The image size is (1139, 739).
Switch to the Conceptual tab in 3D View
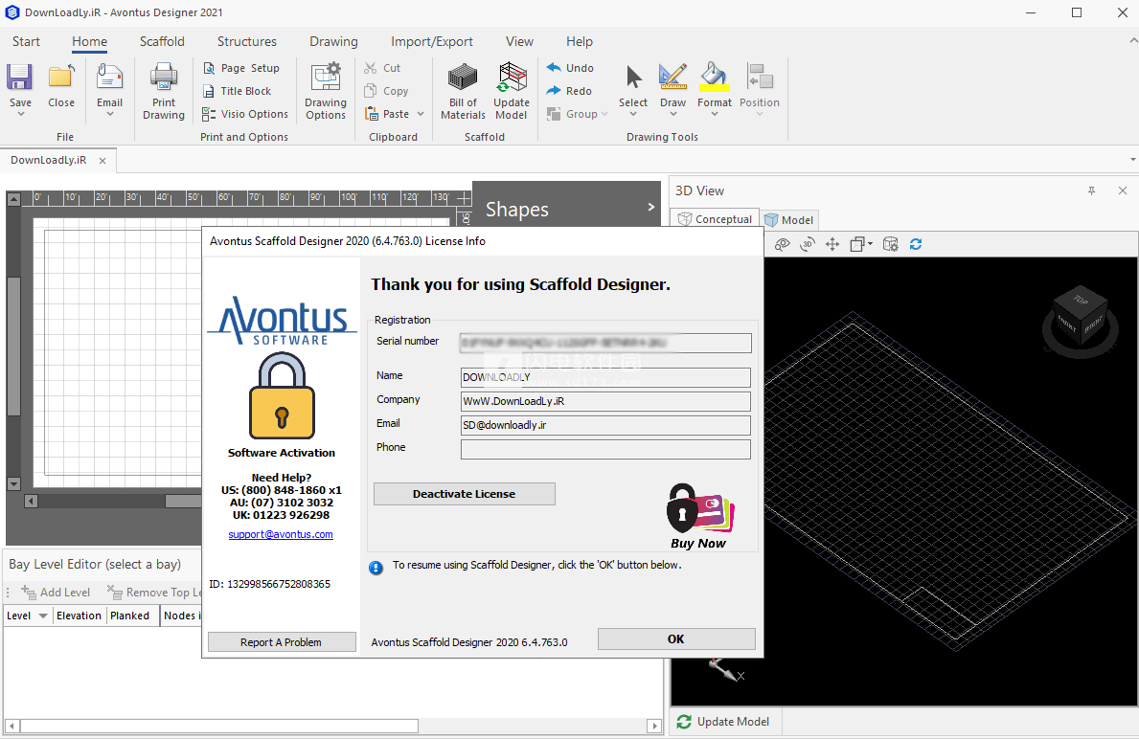pyautogui.click(x=715, y=219)
